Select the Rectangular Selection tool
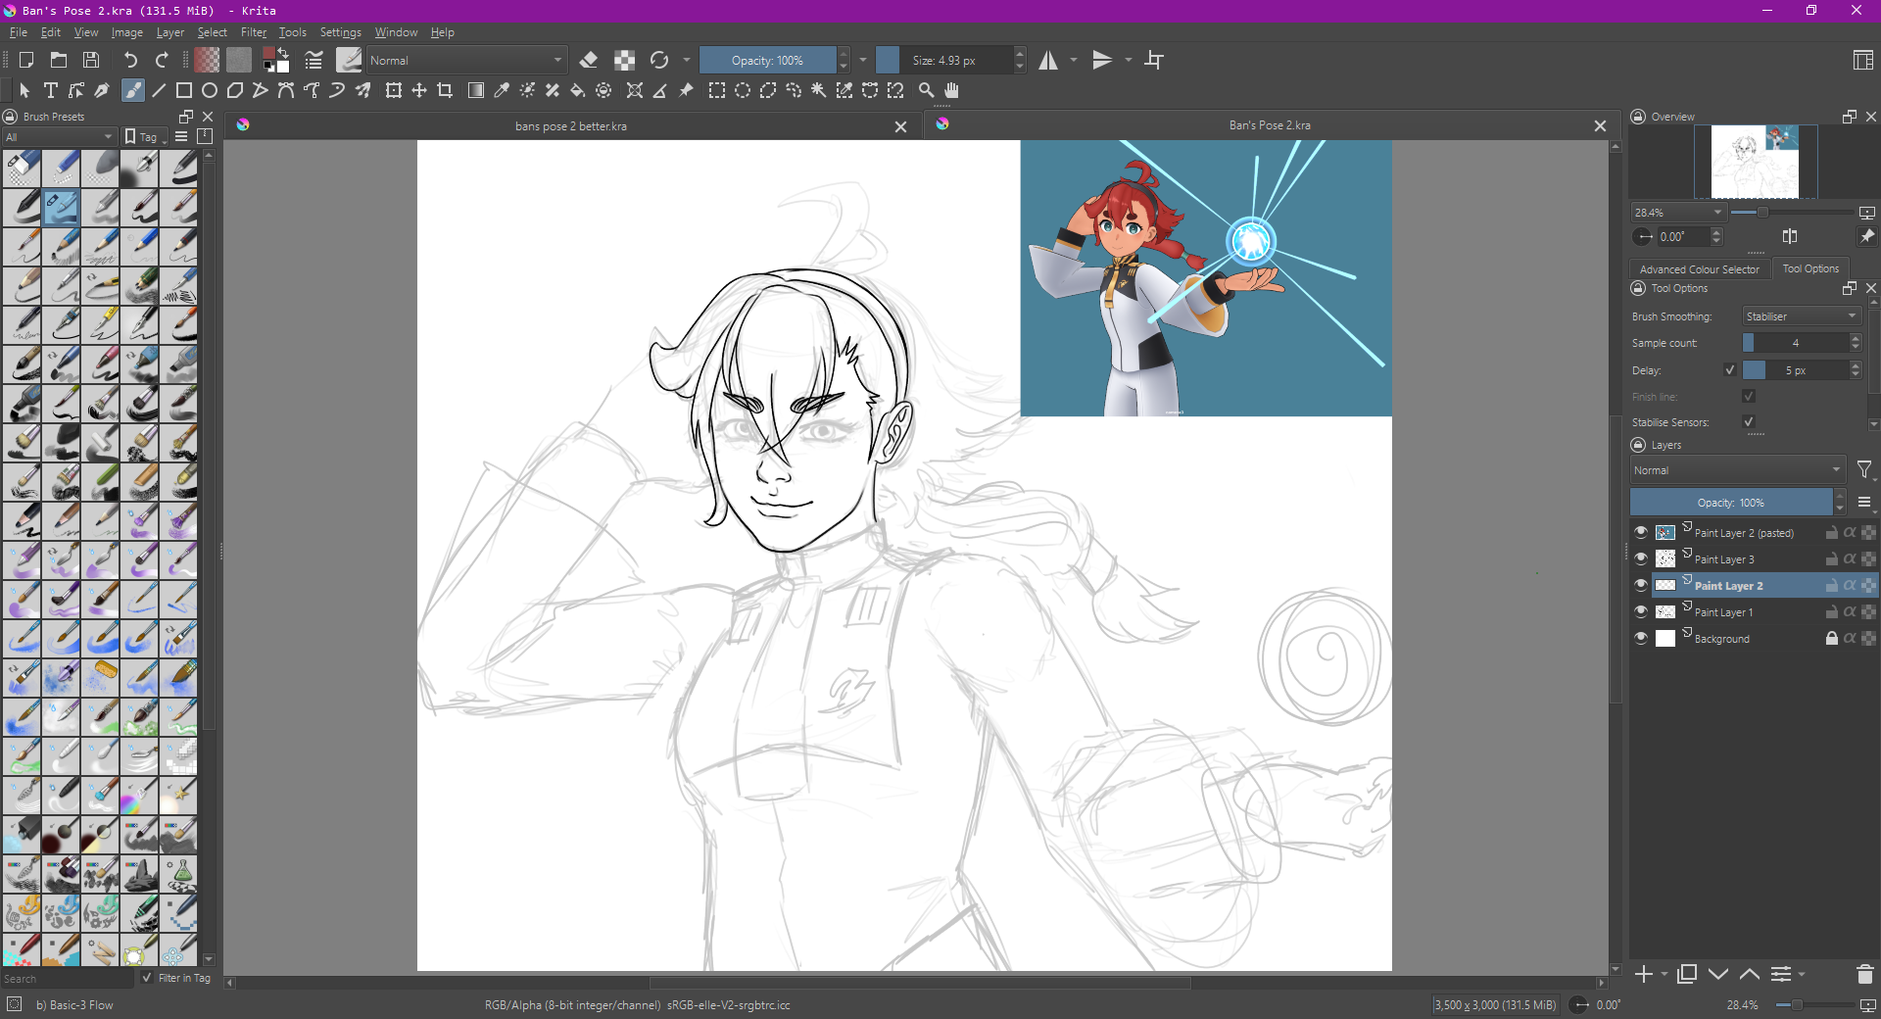1881x1019 pixels. point(717,90)
